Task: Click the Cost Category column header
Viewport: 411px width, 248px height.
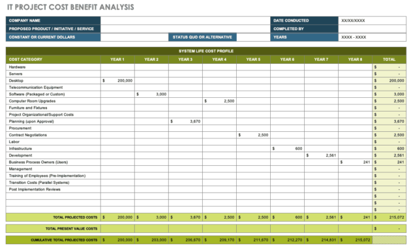Action: point(53,59)
